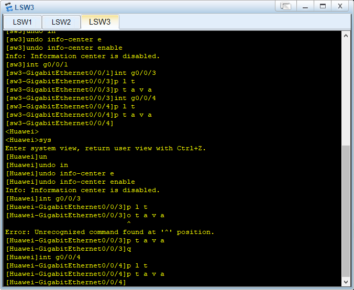Click the detach/restore window icon

pos(286,6)
